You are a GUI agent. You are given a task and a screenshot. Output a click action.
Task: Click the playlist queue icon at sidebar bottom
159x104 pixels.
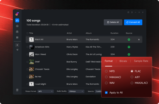point(17,90)
